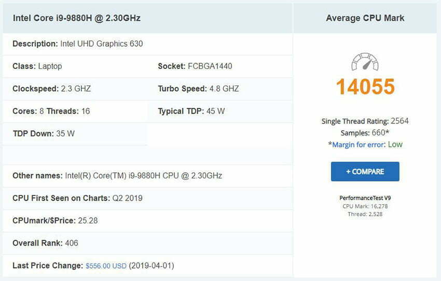Select the Intel Core i9-9880H title
The width and height of the screenshot is (441, 281).
76,18
